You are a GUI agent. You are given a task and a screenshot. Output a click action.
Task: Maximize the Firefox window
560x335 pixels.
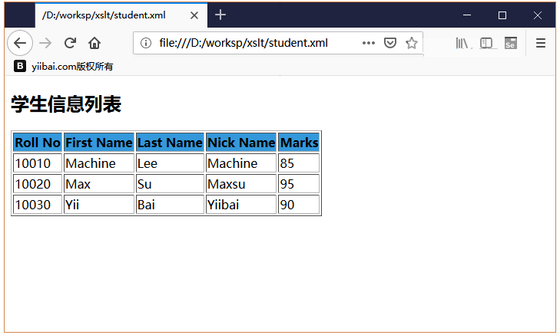click(x=502, y=15)
